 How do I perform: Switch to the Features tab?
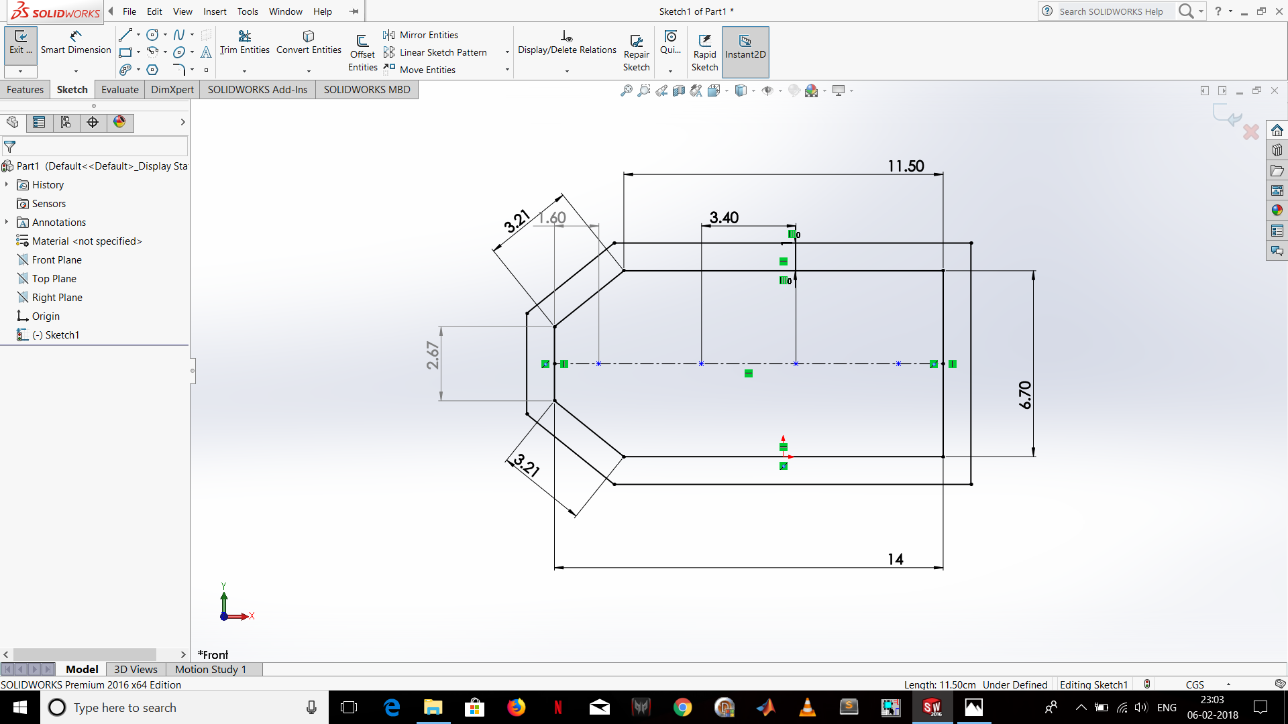tap(25, 88)
